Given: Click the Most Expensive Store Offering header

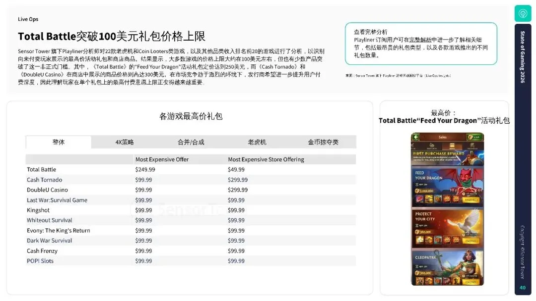Looking at the screenshot, I should [x=266, y=159].
